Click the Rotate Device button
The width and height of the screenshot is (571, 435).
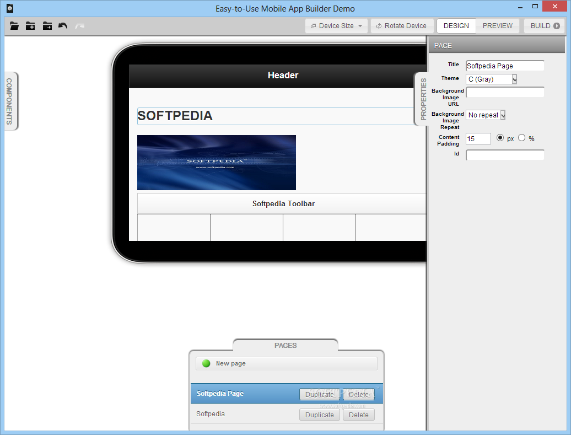[402, 26]
